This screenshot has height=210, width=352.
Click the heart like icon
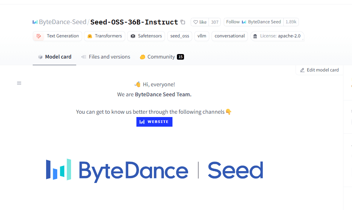click(x=196, y=22)
